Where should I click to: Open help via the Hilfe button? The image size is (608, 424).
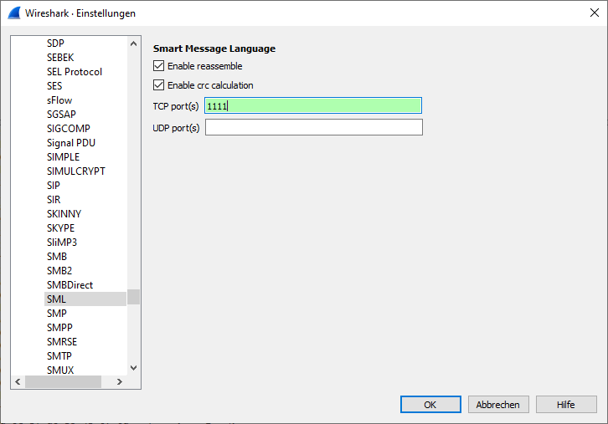(565, 404)
